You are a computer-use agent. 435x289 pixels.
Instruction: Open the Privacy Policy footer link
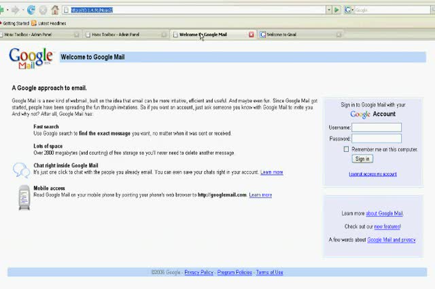[199, 273]
